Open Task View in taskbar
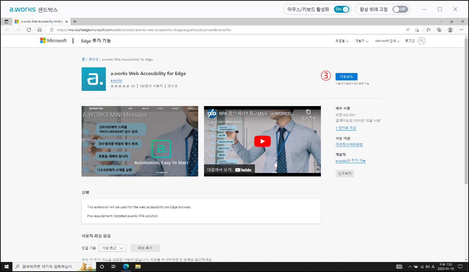This screenshot has height=272, width=469. pyautogui.click(x=114, y=267)
